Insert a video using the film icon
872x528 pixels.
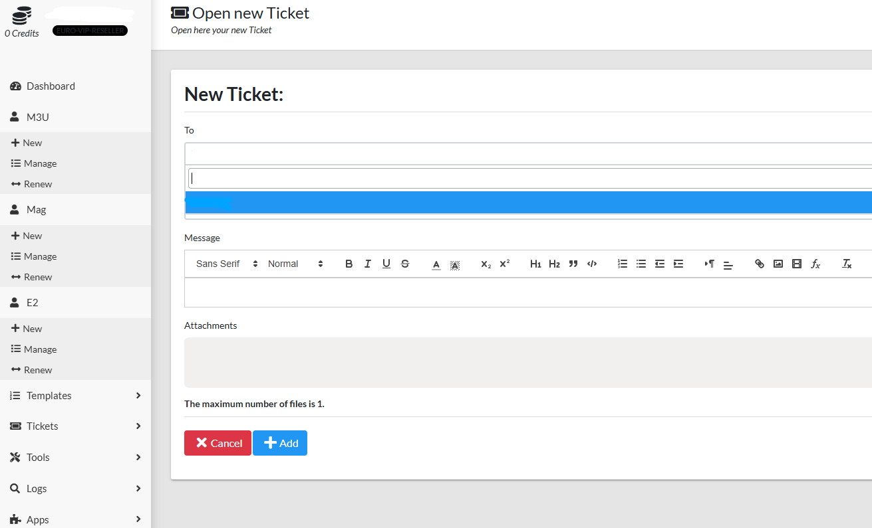coord(796,264)
